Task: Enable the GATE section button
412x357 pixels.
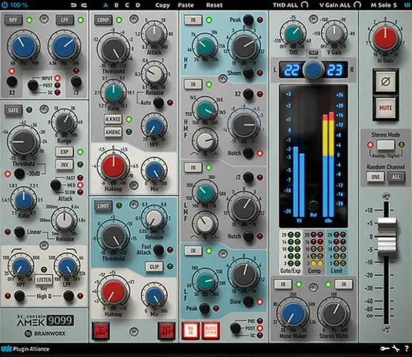Action: click(13, 110)
